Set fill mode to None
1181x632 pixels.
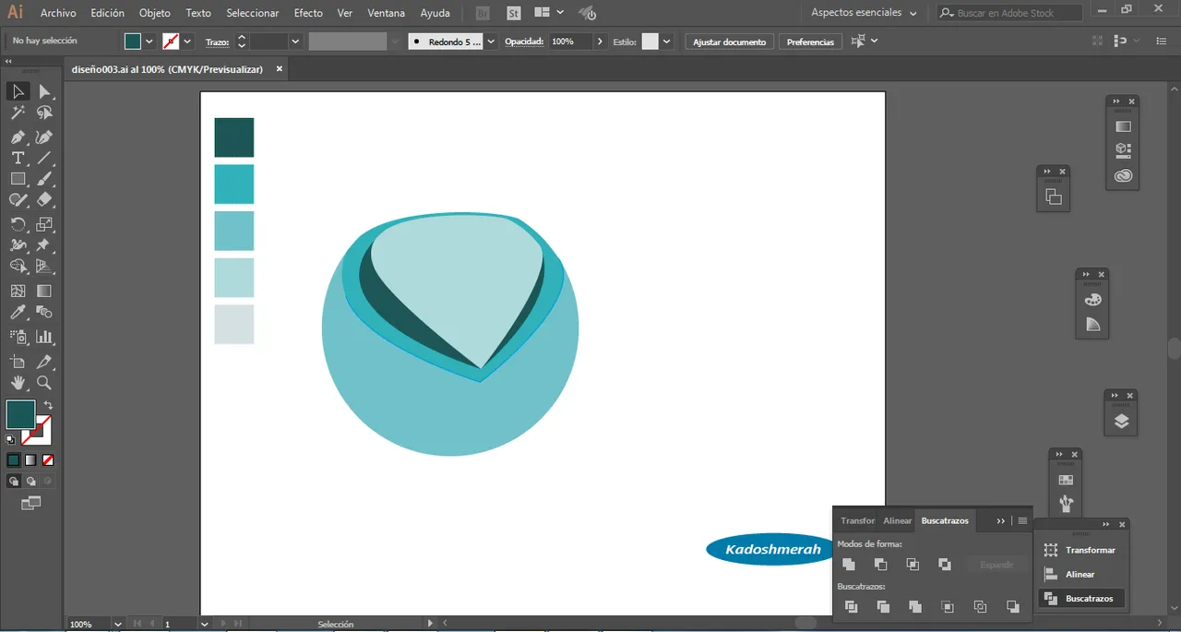[48, 459]
